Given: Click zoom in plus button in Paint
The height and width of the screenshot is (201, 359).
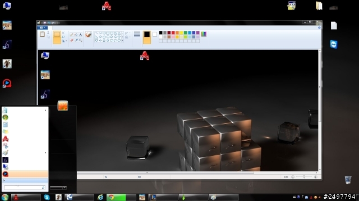Looking at the screenshot, I should (x=315, y=177).
